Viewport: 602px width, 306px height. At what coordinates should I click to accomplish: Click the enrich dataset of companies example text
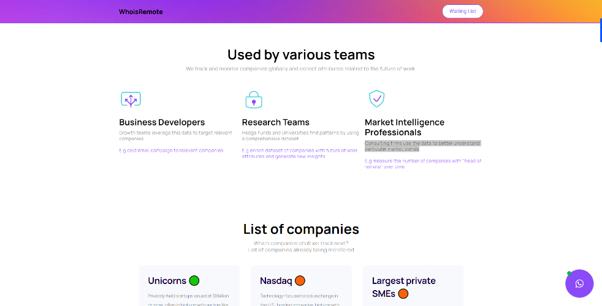click(x=300, y=154)
